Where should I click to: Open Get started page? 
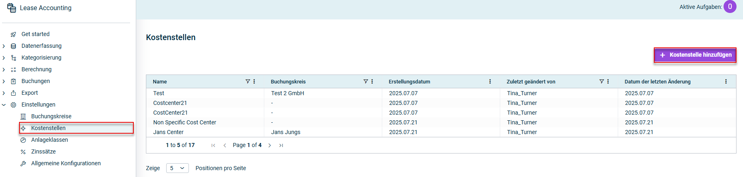(x=35, y=34)
